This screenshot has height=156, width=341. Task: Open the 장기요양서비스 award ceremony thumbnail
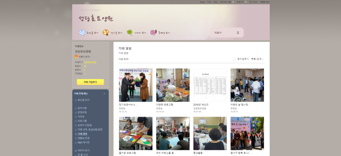click(x=136, y=85)
